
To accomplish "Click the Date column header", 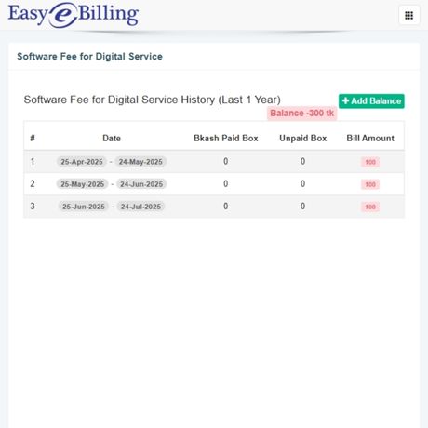I will point(112,139).
